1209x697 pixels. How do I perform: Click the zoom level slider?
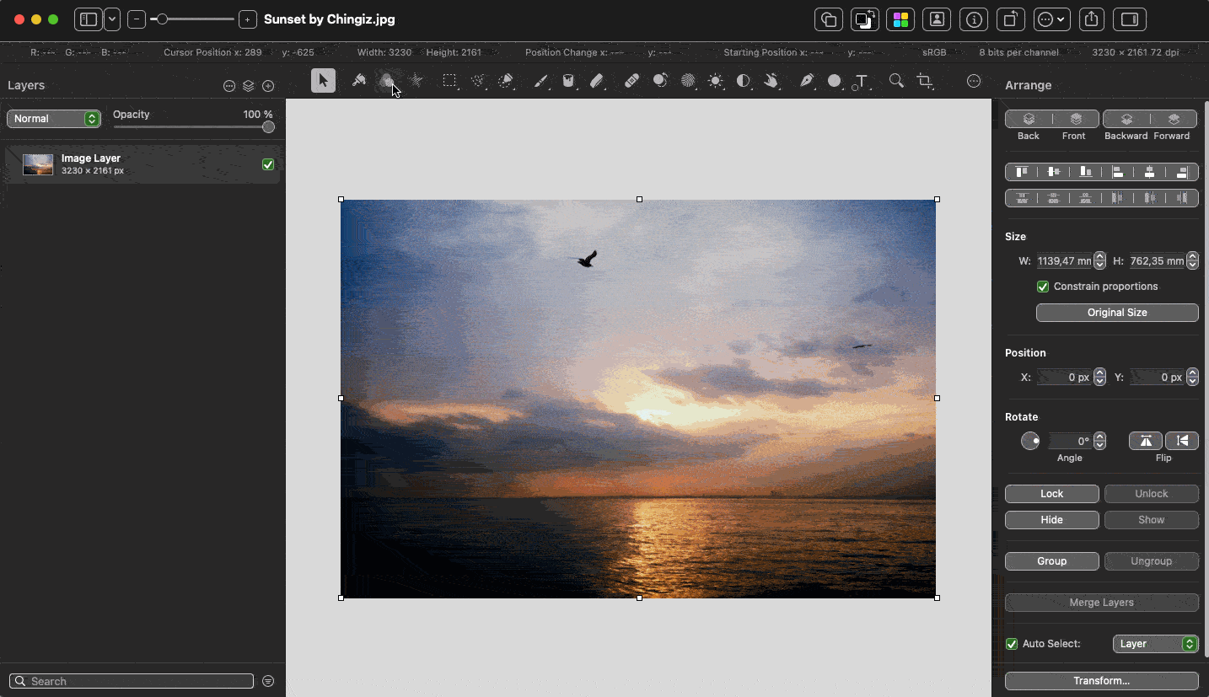(192, 19)
